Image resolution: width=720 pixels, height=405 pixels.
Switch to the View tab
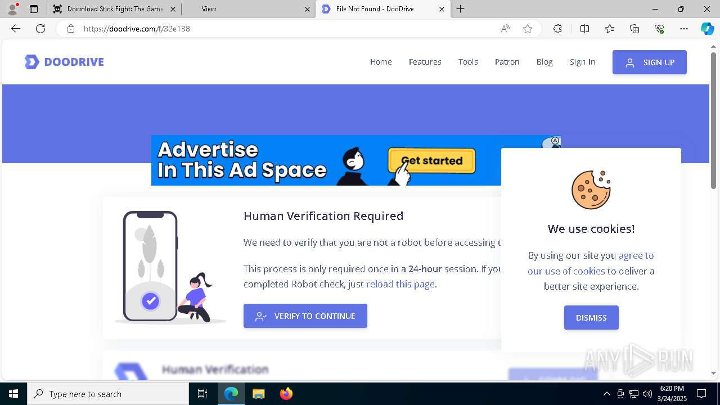(248, 9)
